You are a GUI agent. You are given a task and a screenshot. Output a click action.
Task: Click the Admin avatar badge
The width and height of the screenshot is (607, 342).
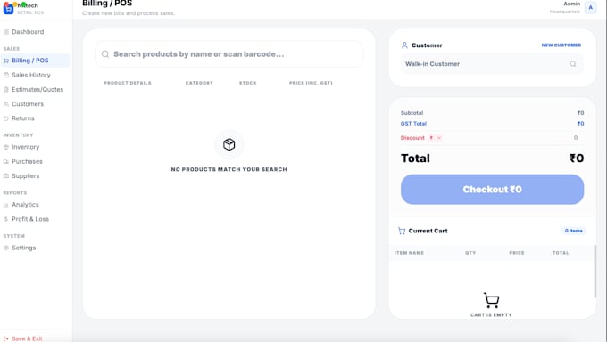click(x=590, y=7)
